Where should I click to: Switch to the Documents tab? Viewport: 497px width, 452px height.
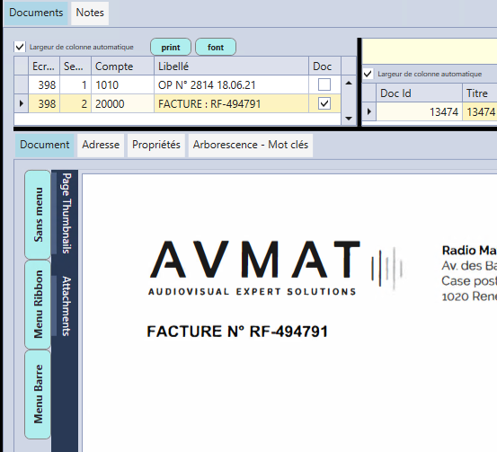click(x=36, y=13)
